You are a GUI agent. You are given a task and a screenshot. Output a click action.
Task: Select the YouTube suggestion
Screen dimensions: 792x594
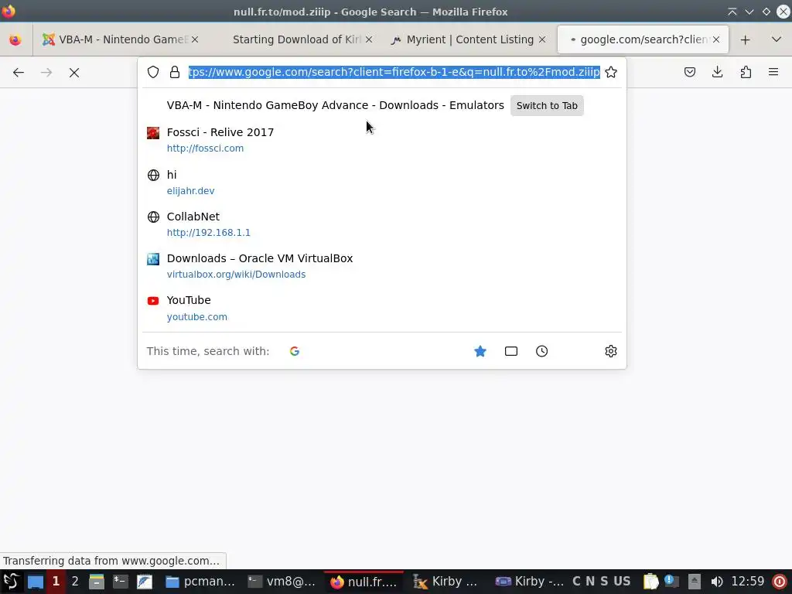pyautogui.click(x=382, y=308)
